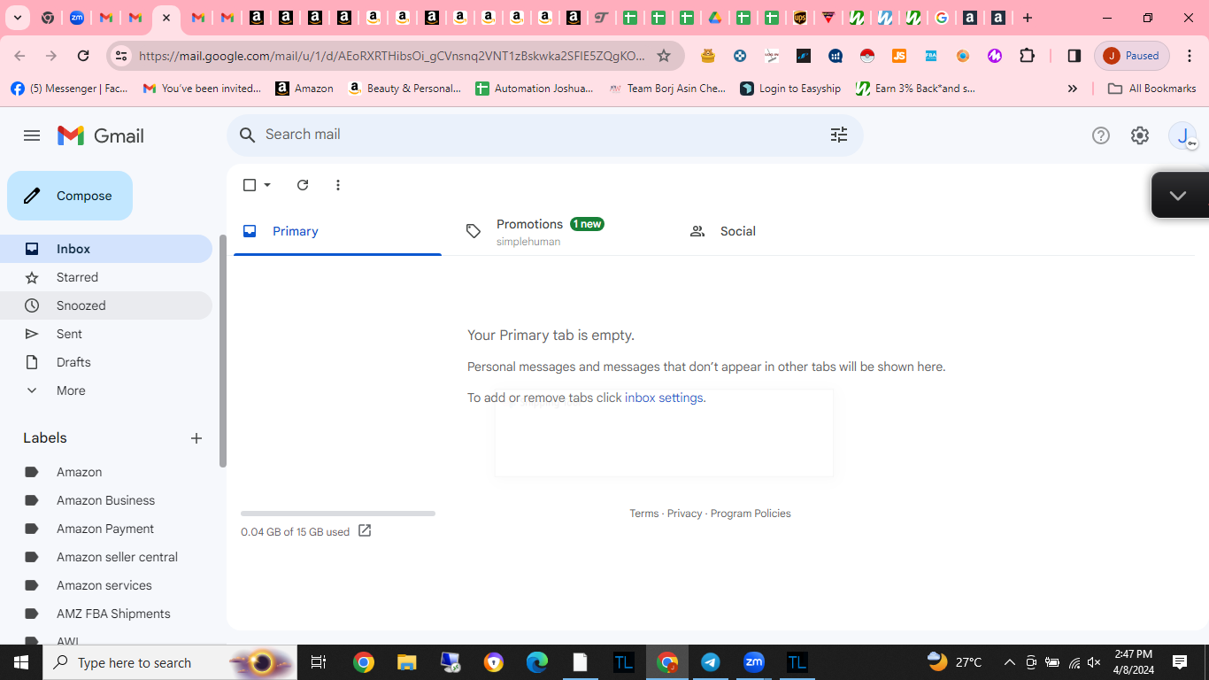The width and height of the screenshot is (1209, 680).
Task: Open the Sent folder
Action: click(106, 334)
